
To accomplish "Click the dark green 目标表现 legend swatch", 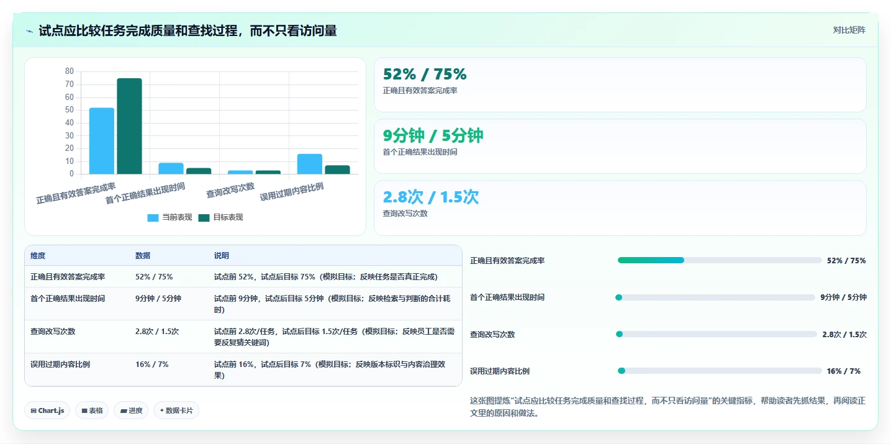I will (x=204, y=217).
